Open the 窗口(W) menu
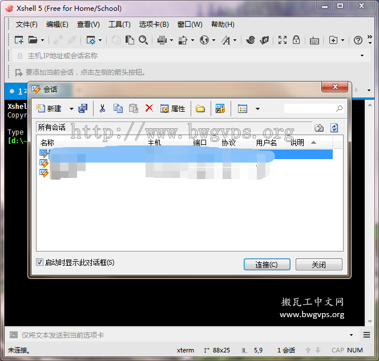The height and width of the screenshot is (361, 379). coord(189,25)
